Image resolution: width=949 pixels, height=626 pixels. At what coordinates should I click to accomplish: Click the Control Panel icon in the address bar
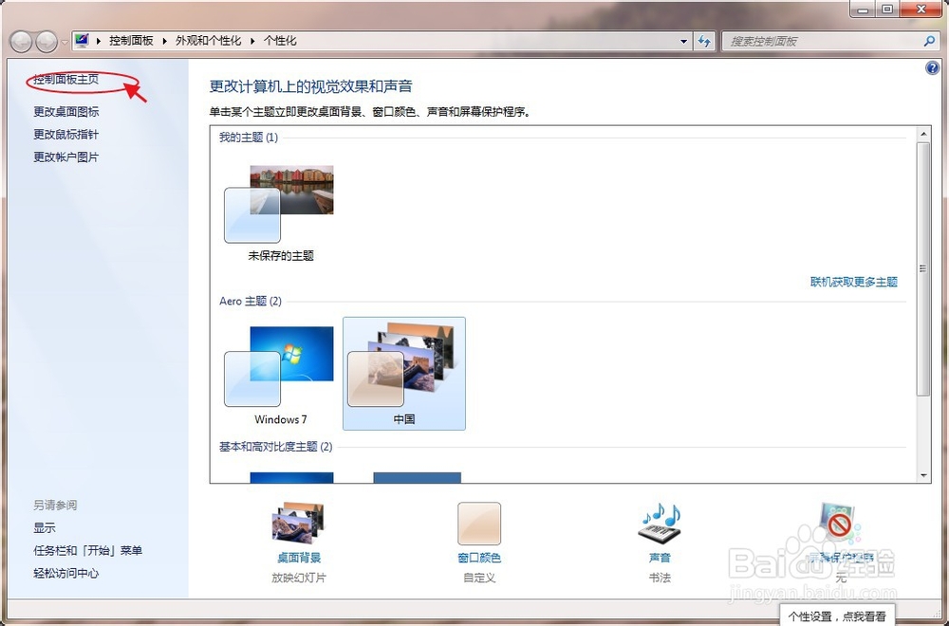point(81,41)
